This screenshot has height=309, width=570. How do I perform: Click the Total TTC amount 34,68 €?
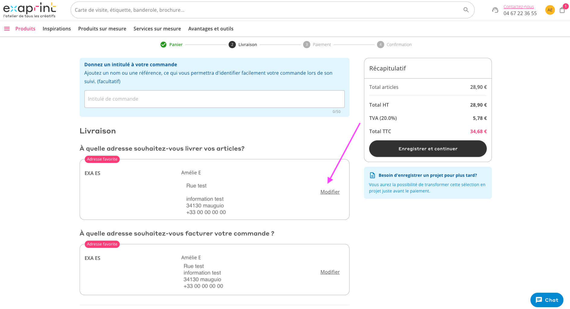coord(478,131)
